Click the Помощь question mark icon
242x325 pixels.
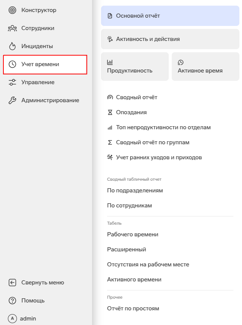(x=12, y=301)
